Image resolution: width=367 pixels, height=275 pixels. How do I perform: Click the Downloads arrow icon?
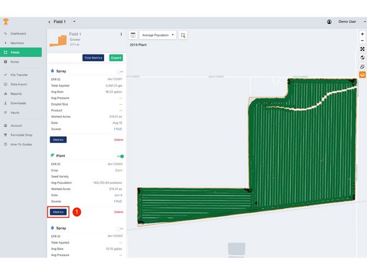tap(6, 103)
